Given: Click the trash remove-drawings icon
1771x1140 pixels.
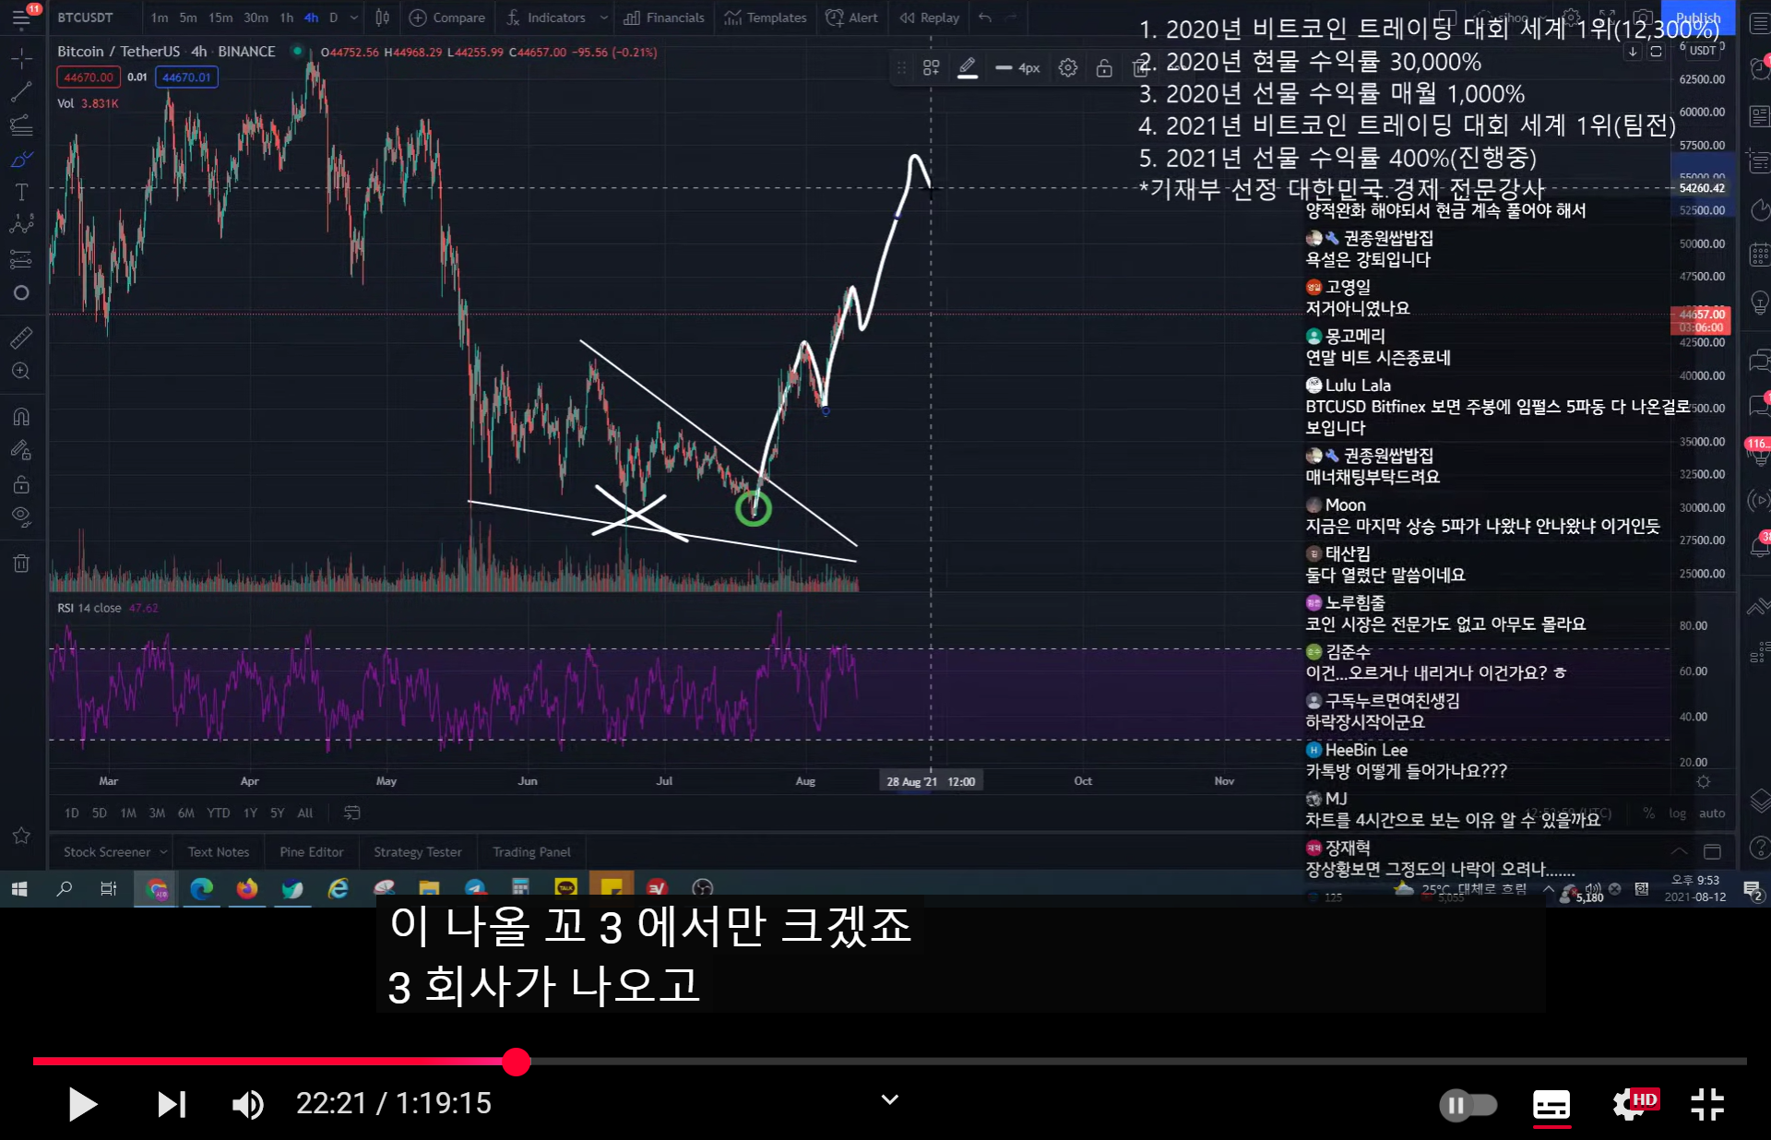Looking at the screenshot, I should (21, 564).
